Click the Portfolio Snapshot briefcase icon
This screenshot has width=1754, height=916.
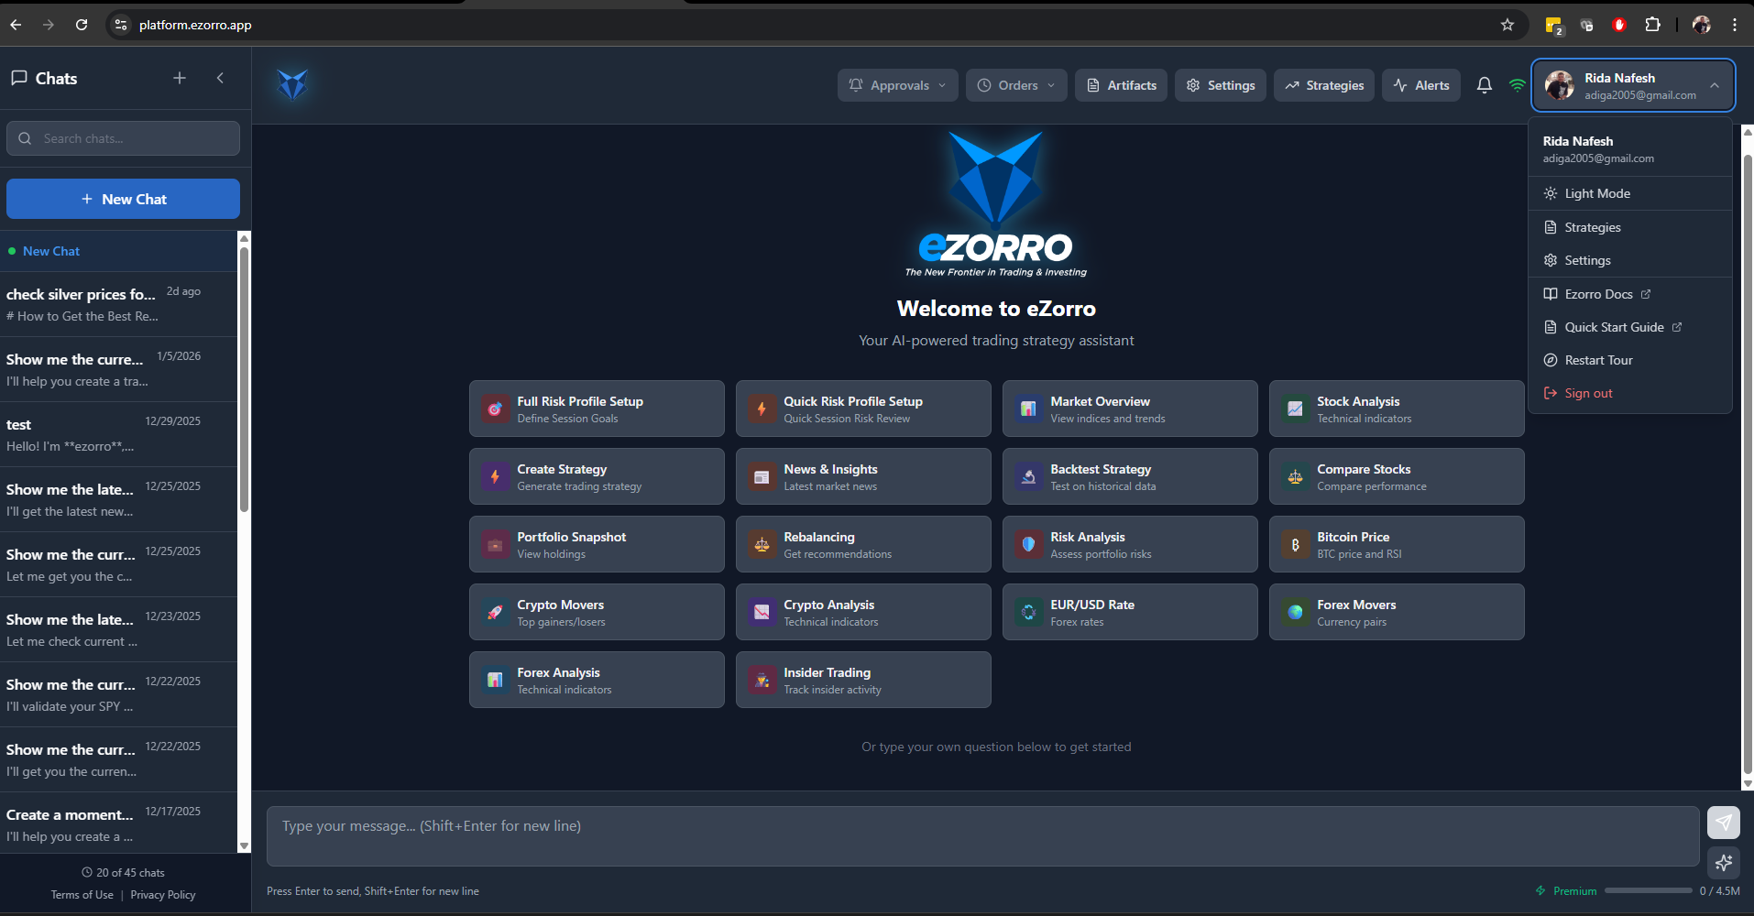click(x=495, y=544)
